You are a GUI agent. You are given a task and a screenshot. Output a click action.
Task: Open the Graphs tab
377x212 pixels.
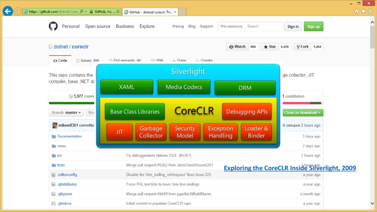(x=204, y=61)
